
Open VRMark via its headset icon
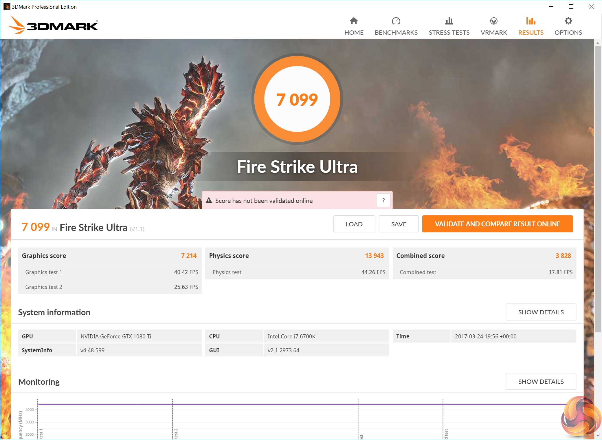[x=493, y=21]
